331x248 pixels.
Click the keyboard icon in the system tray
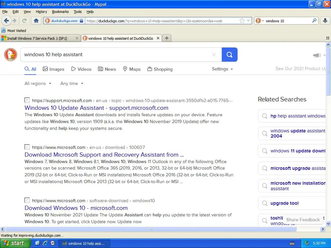pyautogui.click(x=292, y=243)
